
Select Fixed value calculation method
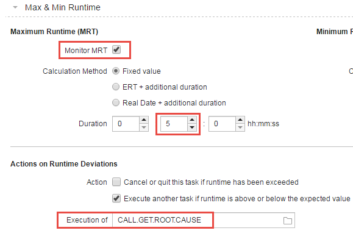[x=116, y=71]
